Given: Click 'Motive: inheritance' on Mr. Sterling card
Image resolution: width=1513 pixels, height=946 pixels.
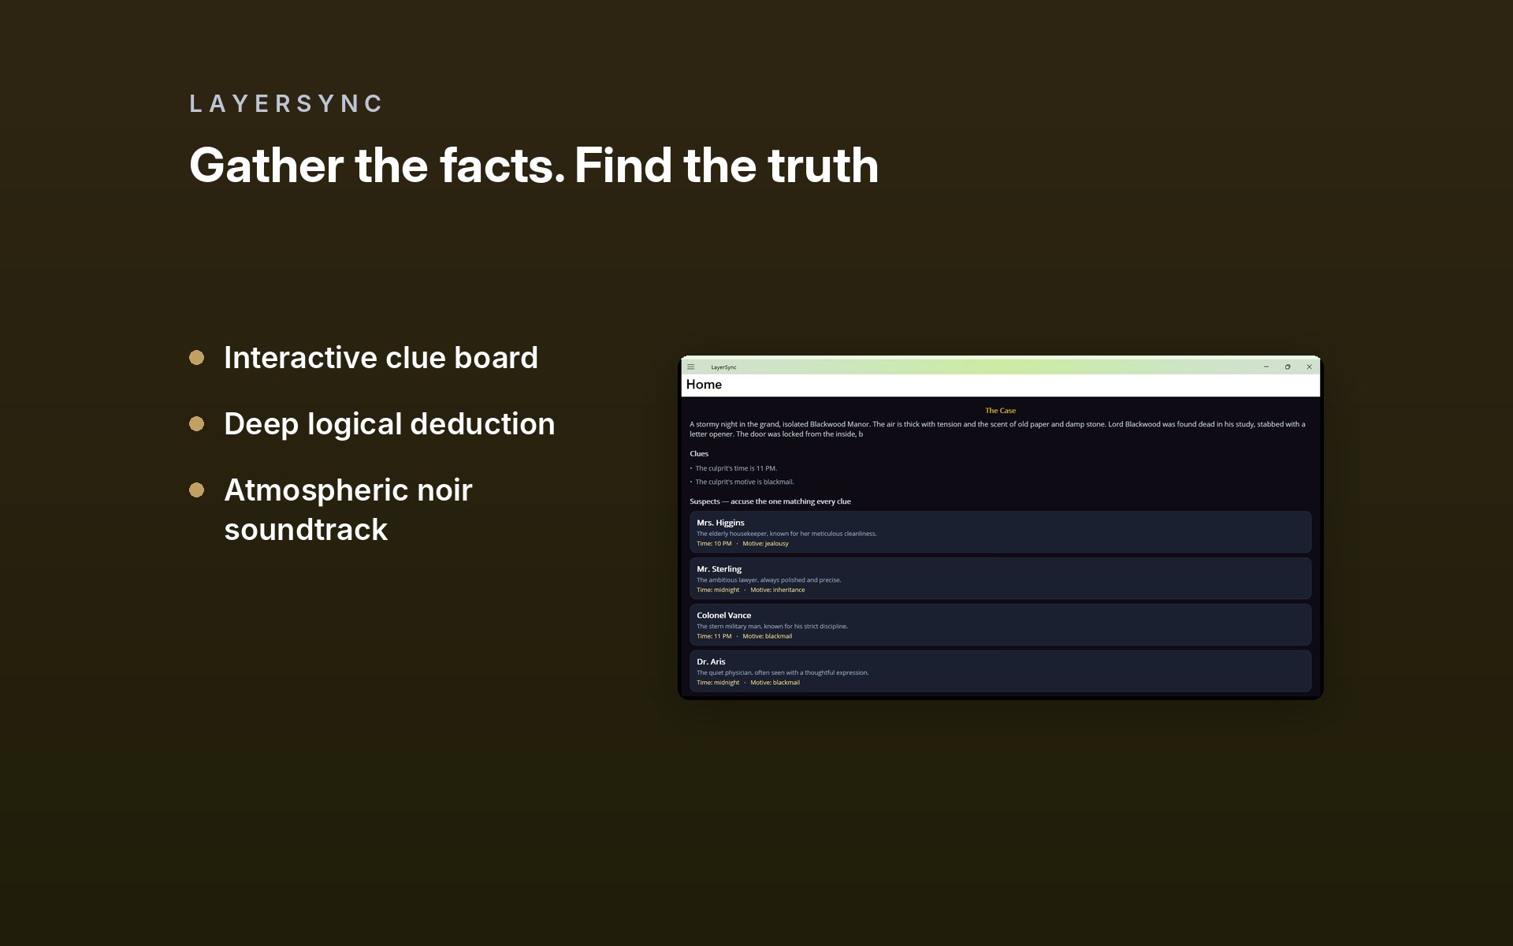Looking at the screenshot, I should pyautogui.click(x=778, y=590).
